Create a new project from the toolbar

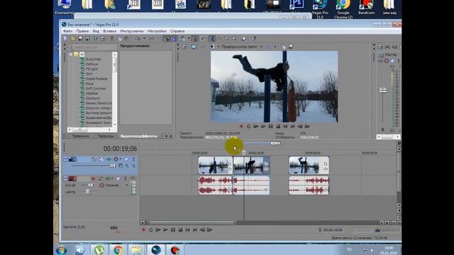pyautogui.click(x=66, y=38)
